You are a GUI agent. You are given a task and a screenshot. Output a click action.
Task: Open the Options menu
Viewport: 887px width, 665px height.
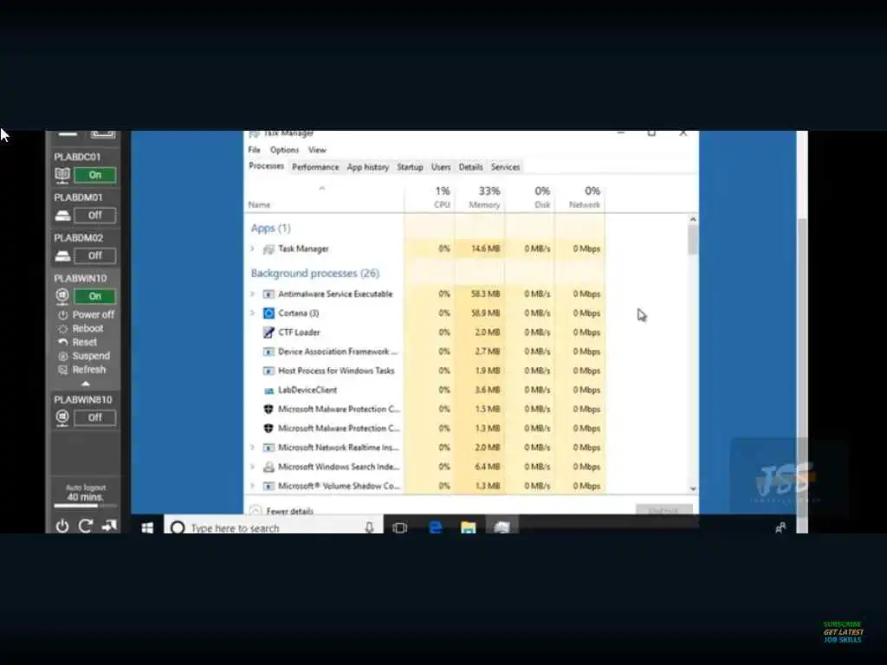[284, 150]
